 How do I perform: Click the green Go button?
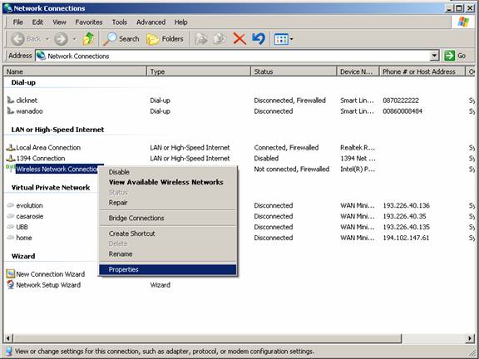[455, 56]
